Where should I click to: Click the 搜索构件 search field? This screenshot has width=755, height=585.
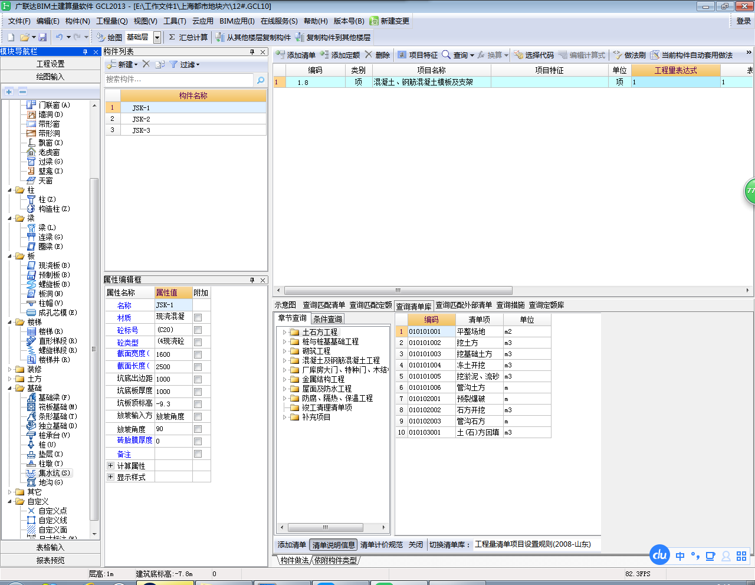tap(179, 80)
